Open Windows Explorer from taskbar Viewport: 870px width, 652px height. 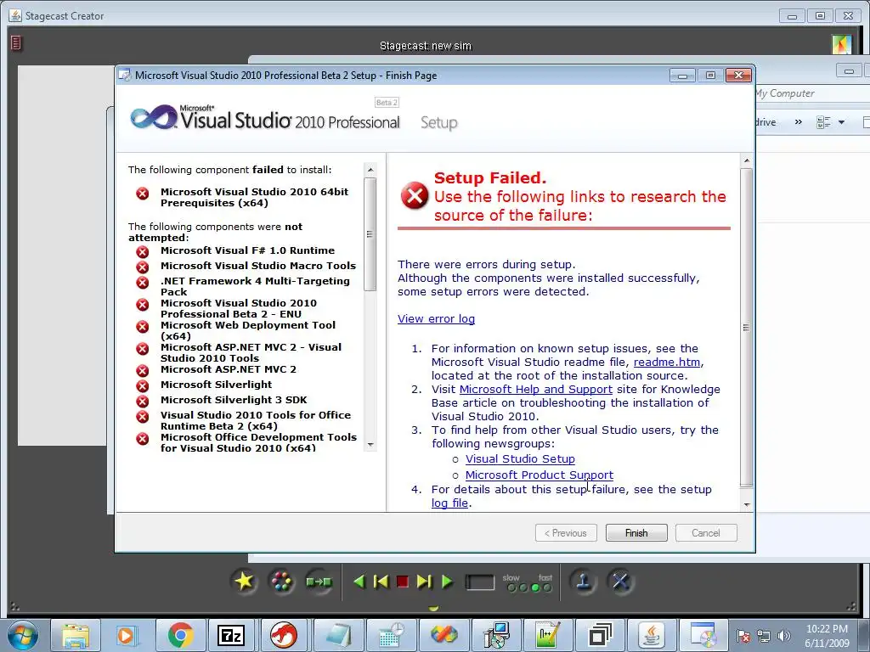click(76, 636)
